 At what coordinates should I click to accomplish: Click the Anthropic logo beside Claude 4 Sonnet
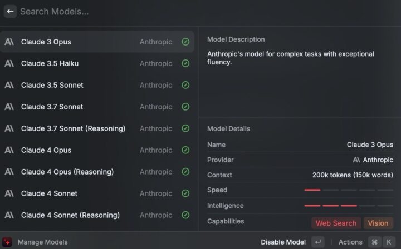pos(9,193)
